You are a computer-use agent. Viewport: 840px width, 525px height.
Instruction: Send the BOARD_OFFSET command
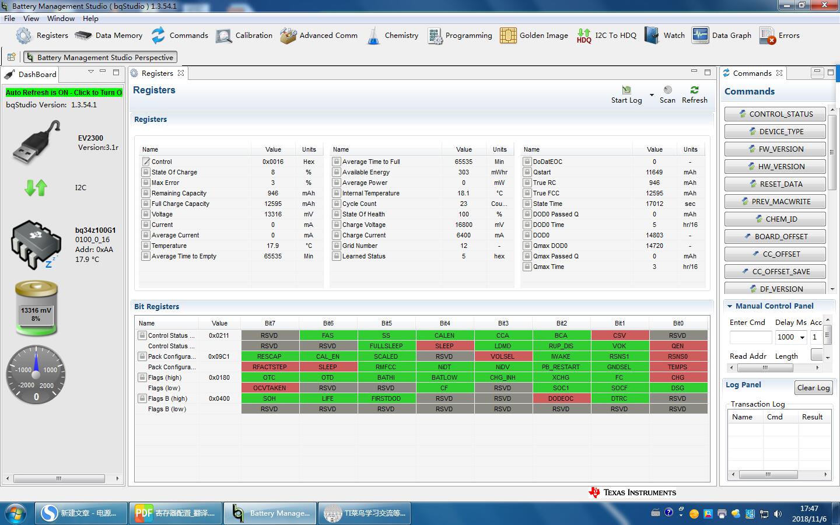[775, 236]
